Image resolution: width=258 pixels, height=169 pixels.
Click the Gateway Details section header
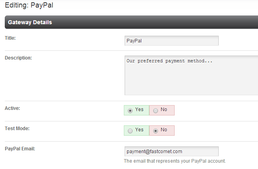30,23
